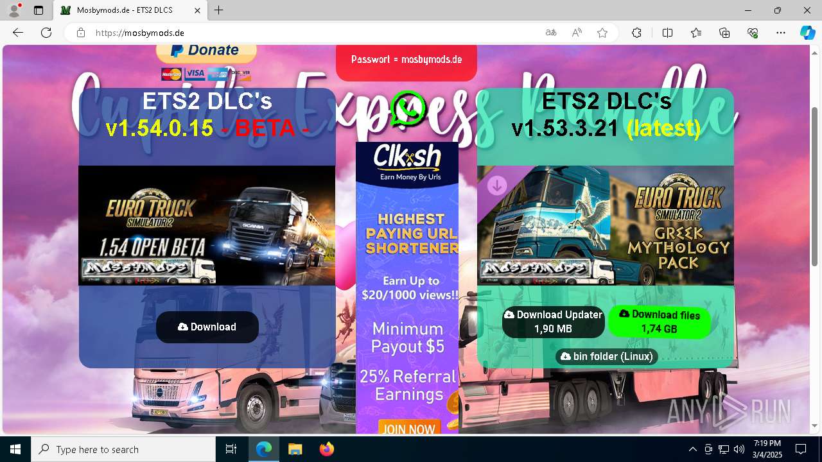Viewport: 822px width, 462px height.
Task: Open Browser essentials heart icon
Action: pos(753,33)
